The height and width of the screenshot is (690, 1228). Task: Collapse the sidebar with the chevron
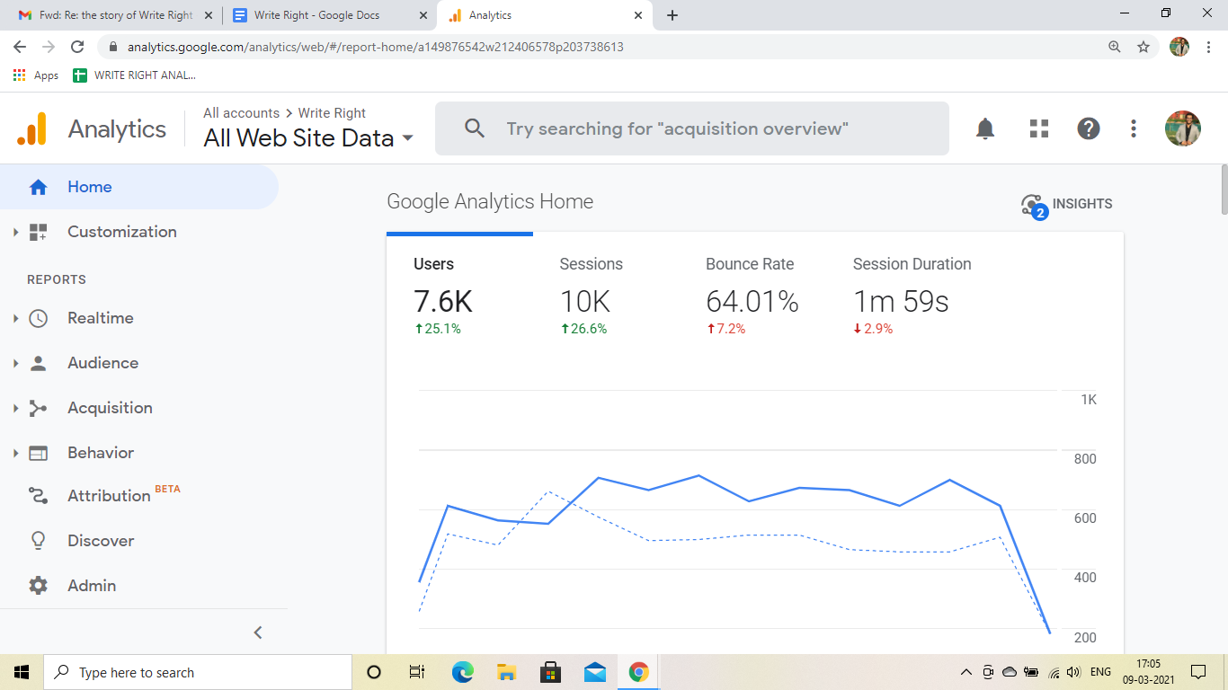tap(258, 632)
